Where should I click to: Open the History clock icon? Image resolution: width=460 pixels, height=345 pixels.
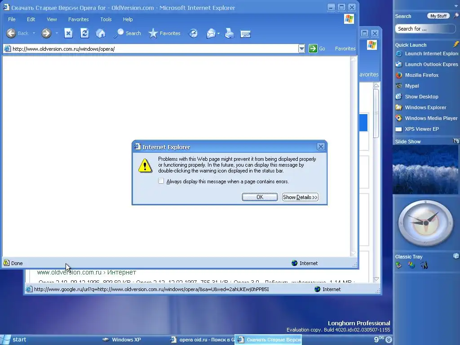pos(193,33)
